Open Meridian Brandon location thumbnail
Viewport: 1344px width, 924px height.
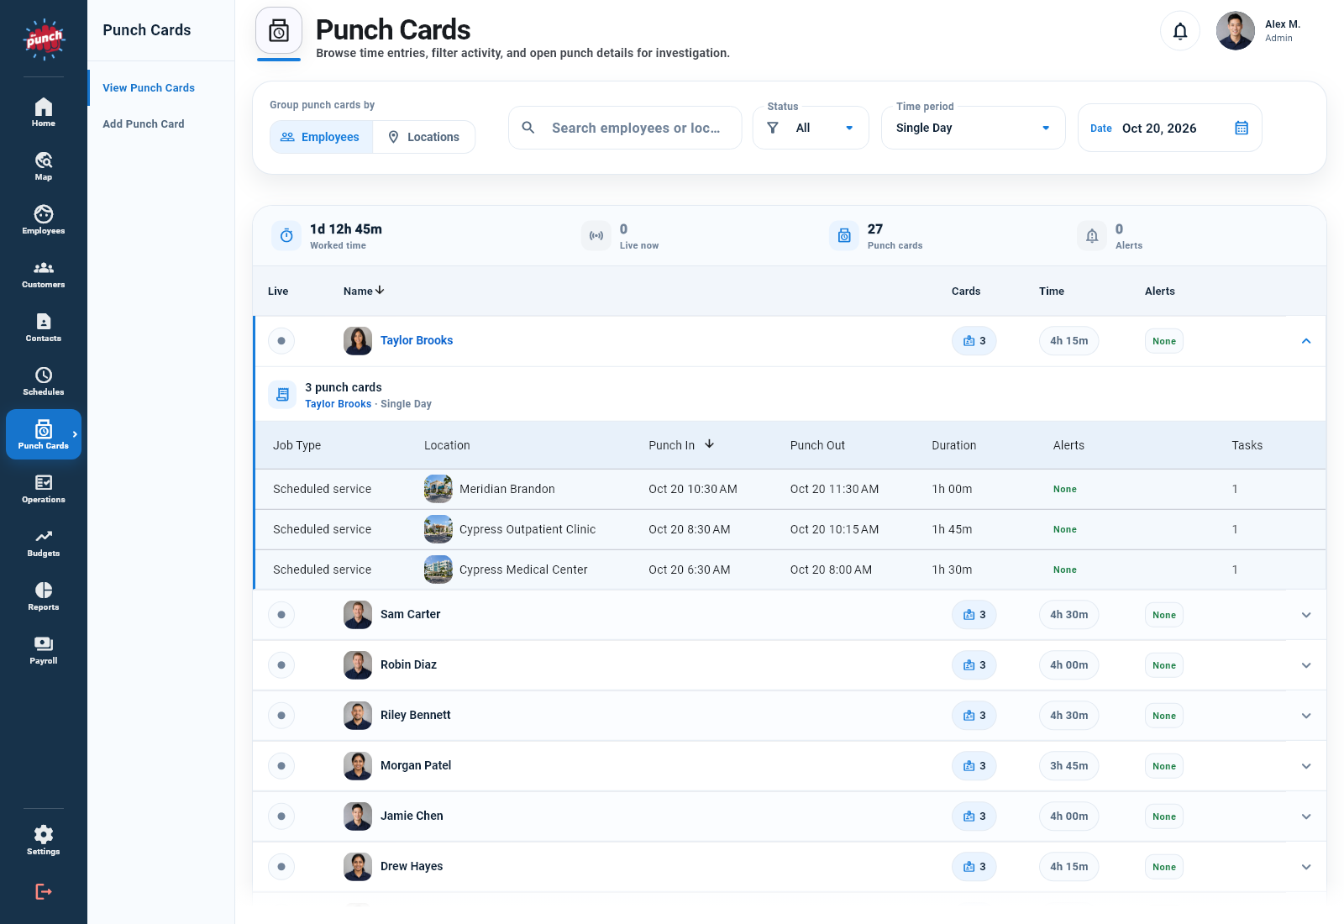click(438, 489)
